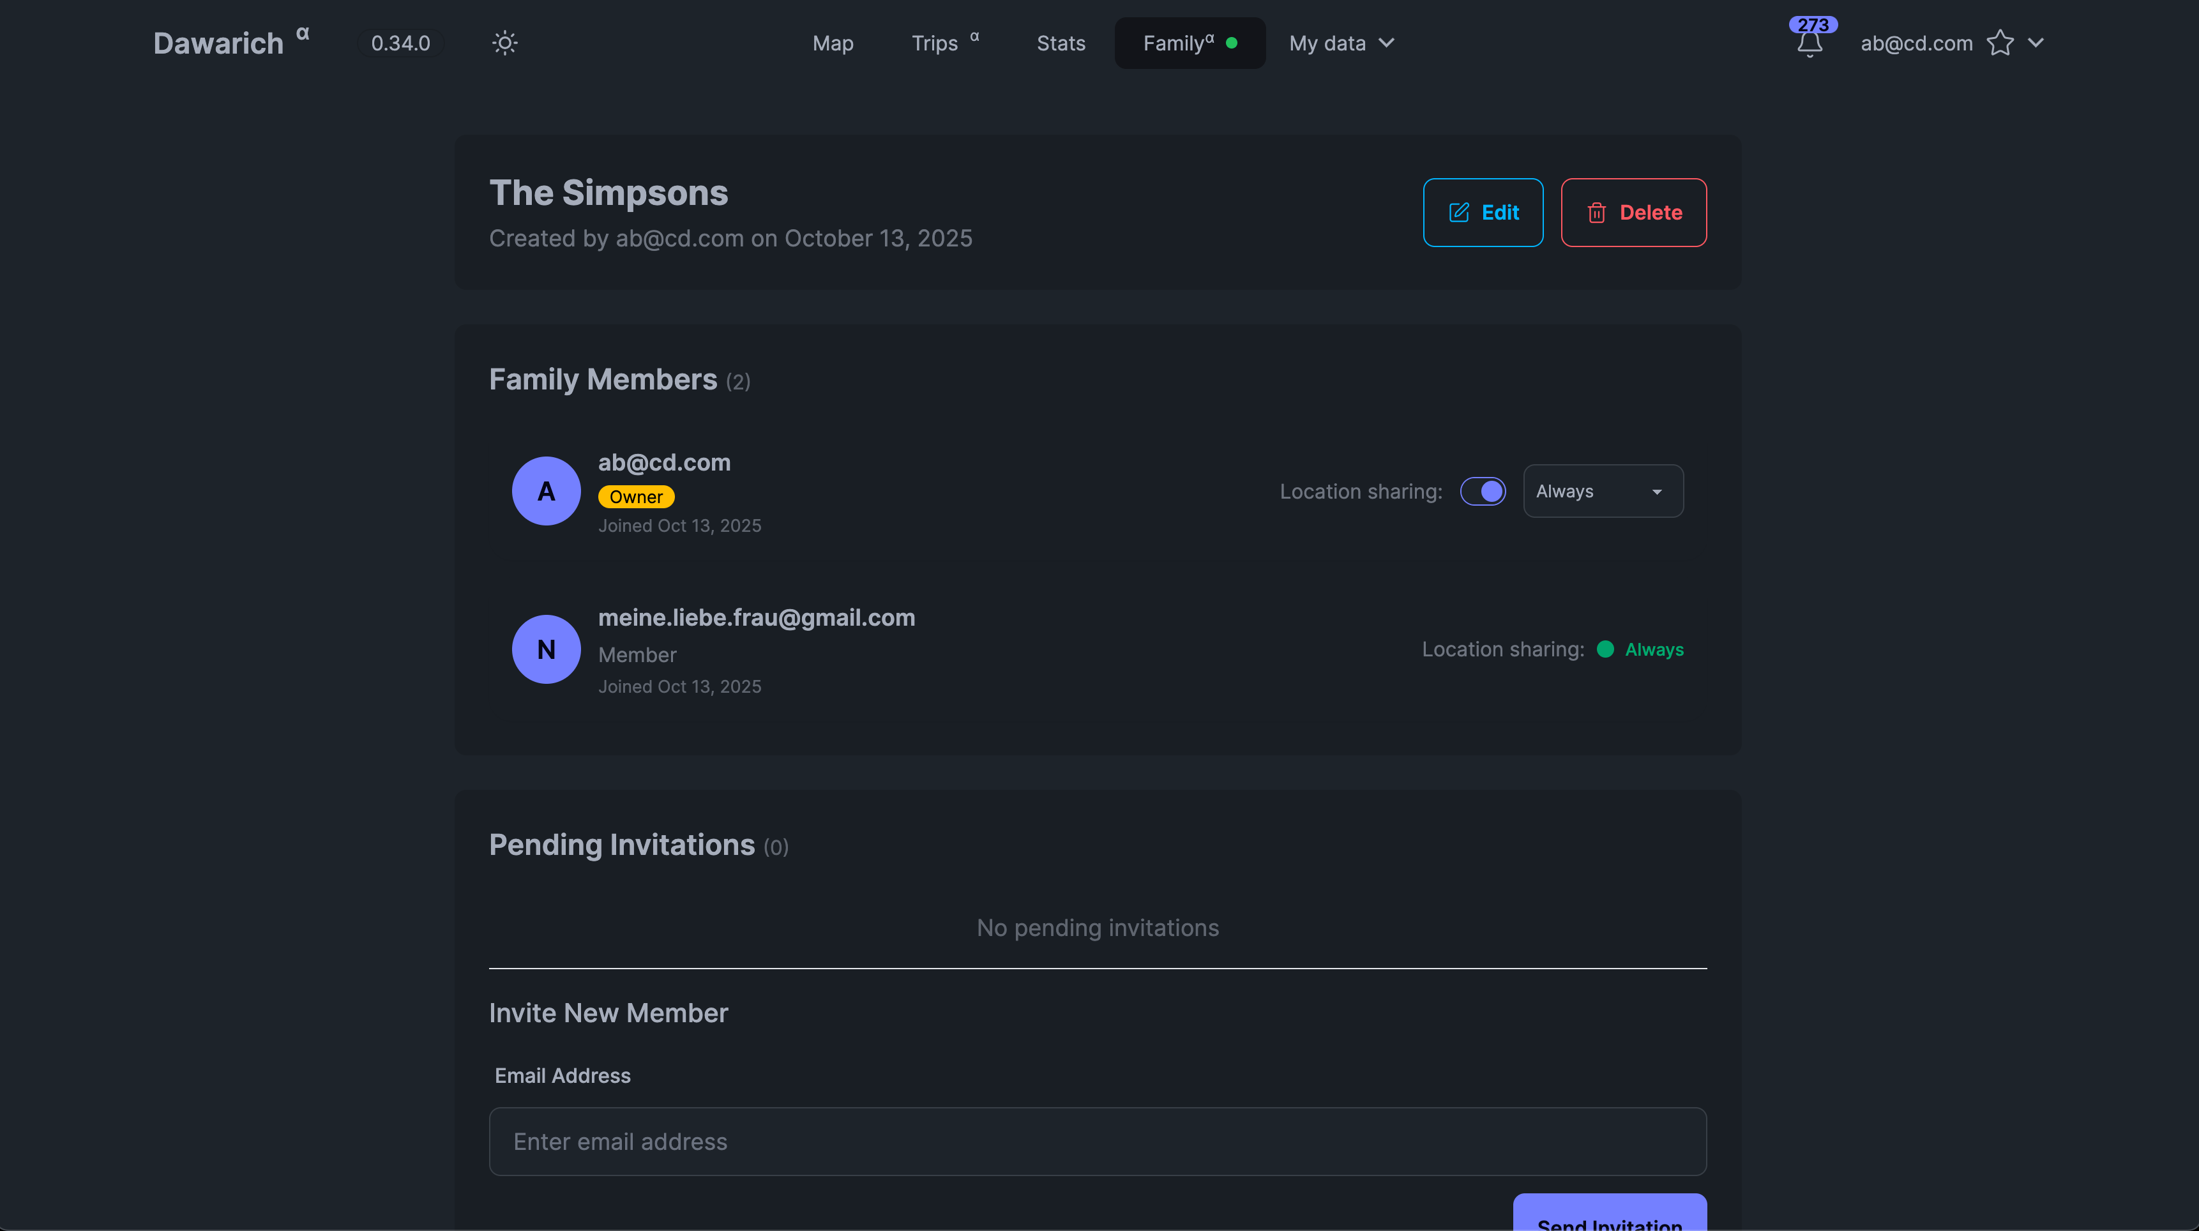
Task: Toggle the light/dark theme sun icon
Action: click(x=504, y=43)
